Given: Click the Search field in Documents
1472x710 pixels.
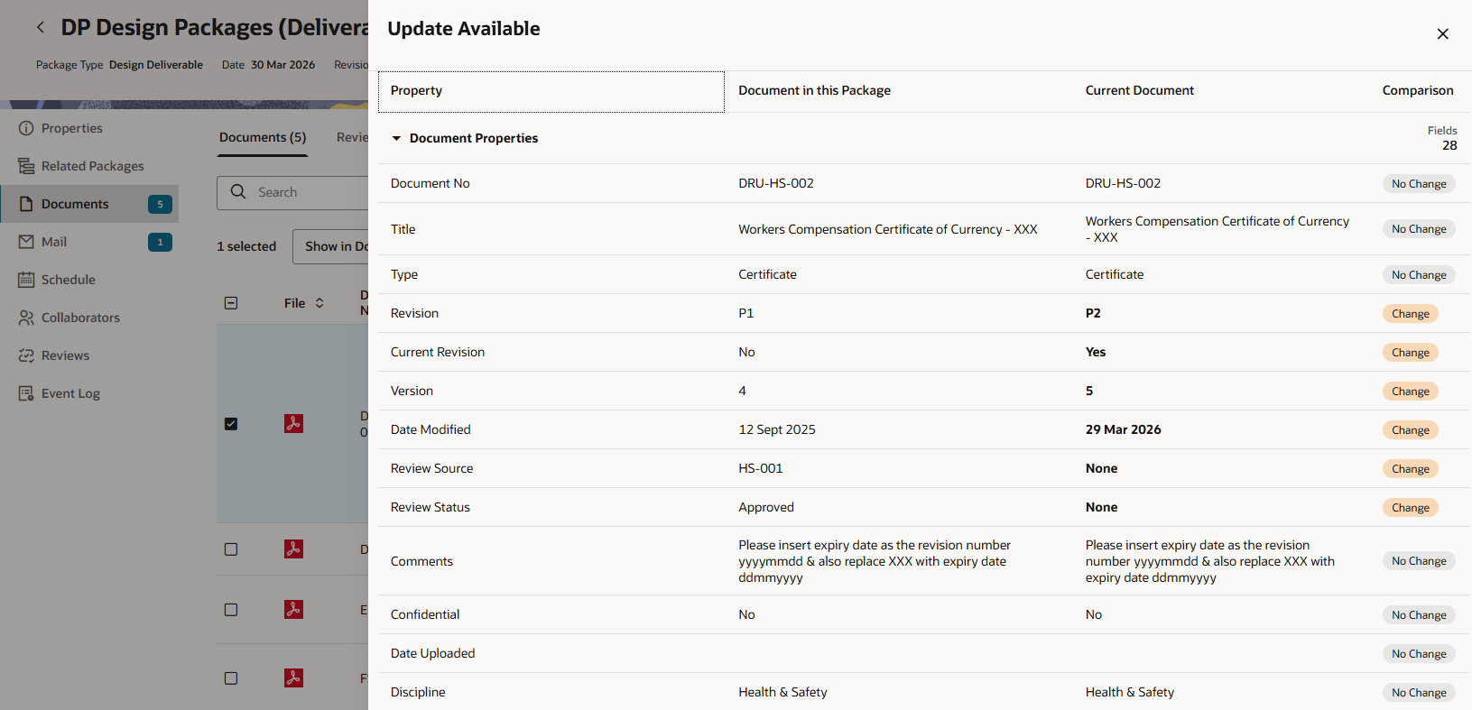Looking at the screenshot, I should [x=307, y=192].
